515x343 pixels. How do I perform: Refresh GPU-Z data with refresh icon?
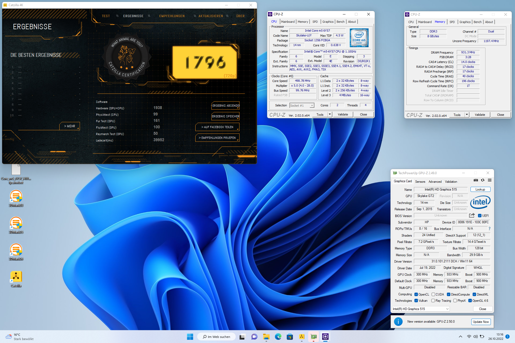[483, 180]
